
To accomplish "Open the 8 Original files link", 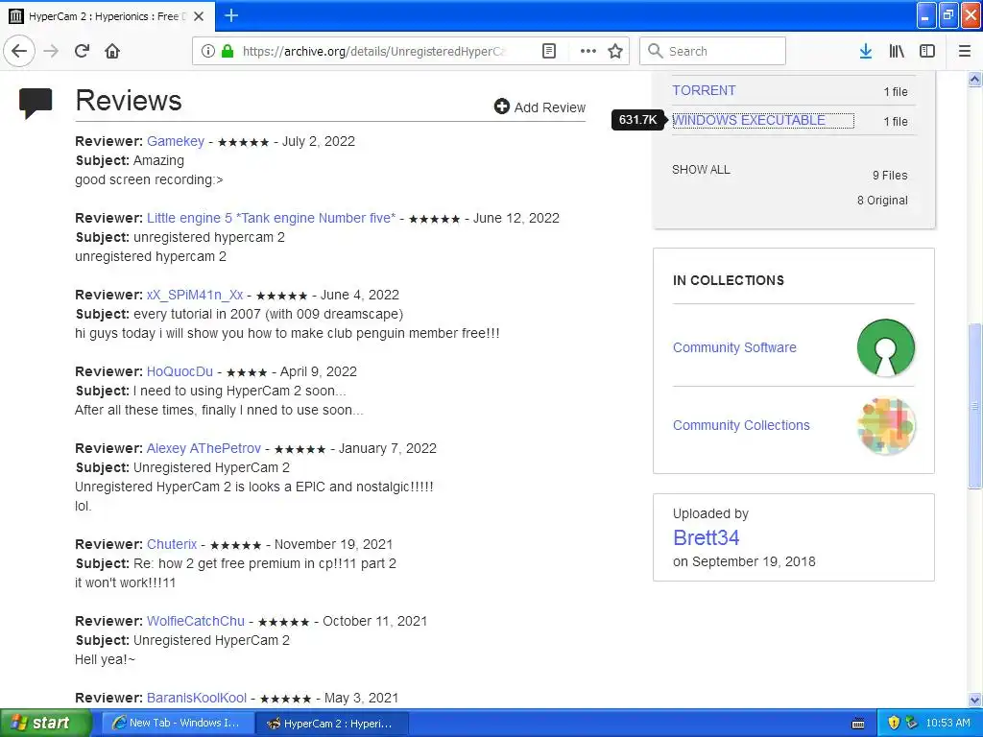I will [882, 201].
